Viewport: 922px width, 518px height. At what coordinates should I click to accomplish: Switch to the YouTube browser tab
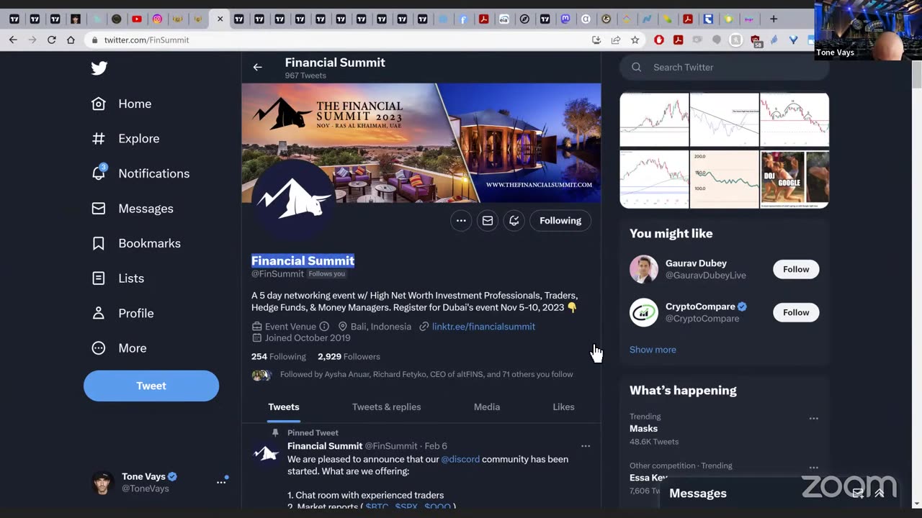(x=137, y=19)
